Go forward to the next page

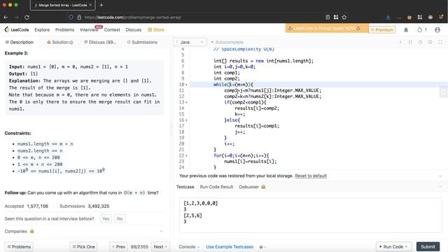pos(16,17)
